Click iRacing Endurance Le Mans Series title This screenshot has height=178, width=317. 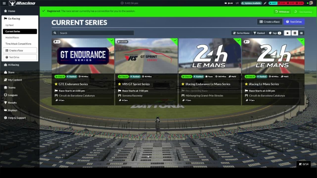tap(208, 84)
